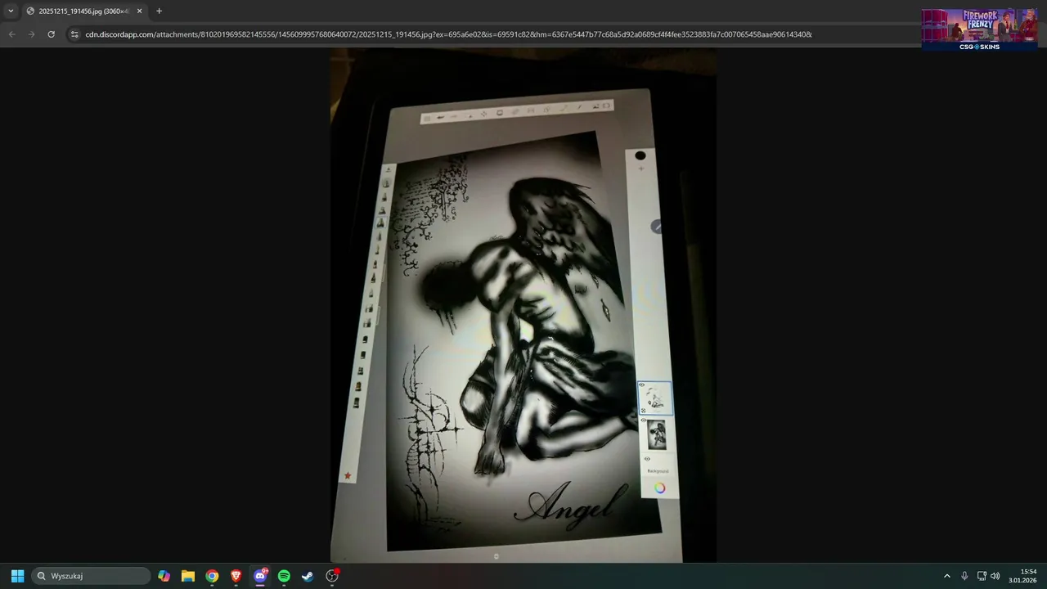Go back to the previous page
The width and height of the screenshot is (1047, 589).
[x=11, y=34]
